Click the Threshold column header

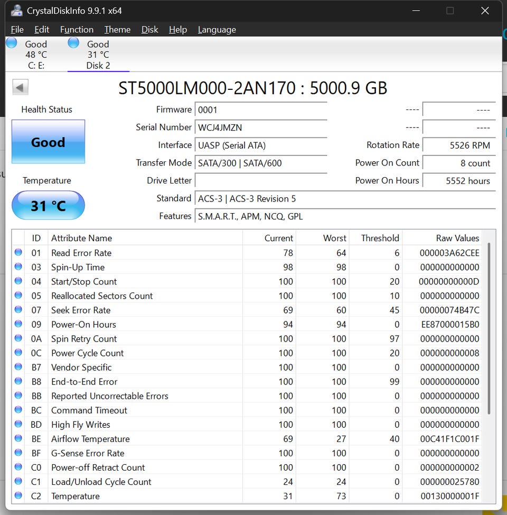coord(375,238)
